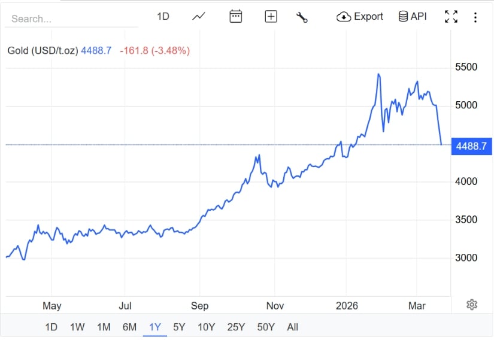The width and height of the screenshot is (494, 340).
Task: Open the chart type line icon
Action: (x=199, y=17)
